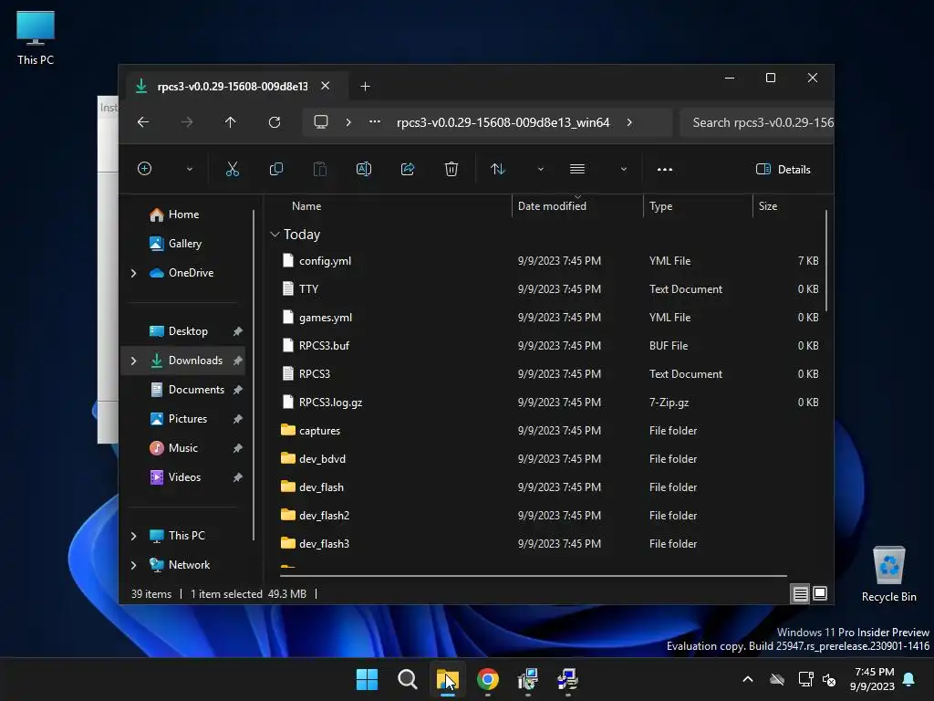The height and width of the screenshot is (701, 934).
Task: Toggle the Details pane button
Action: click(x=784, y=169)
